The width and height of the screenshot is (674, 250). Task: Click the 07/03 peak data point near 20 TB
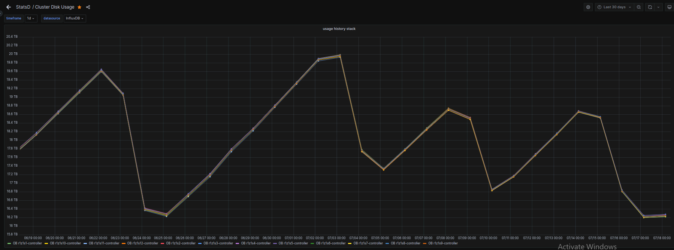pyautogui.click(x=340, y=56)
